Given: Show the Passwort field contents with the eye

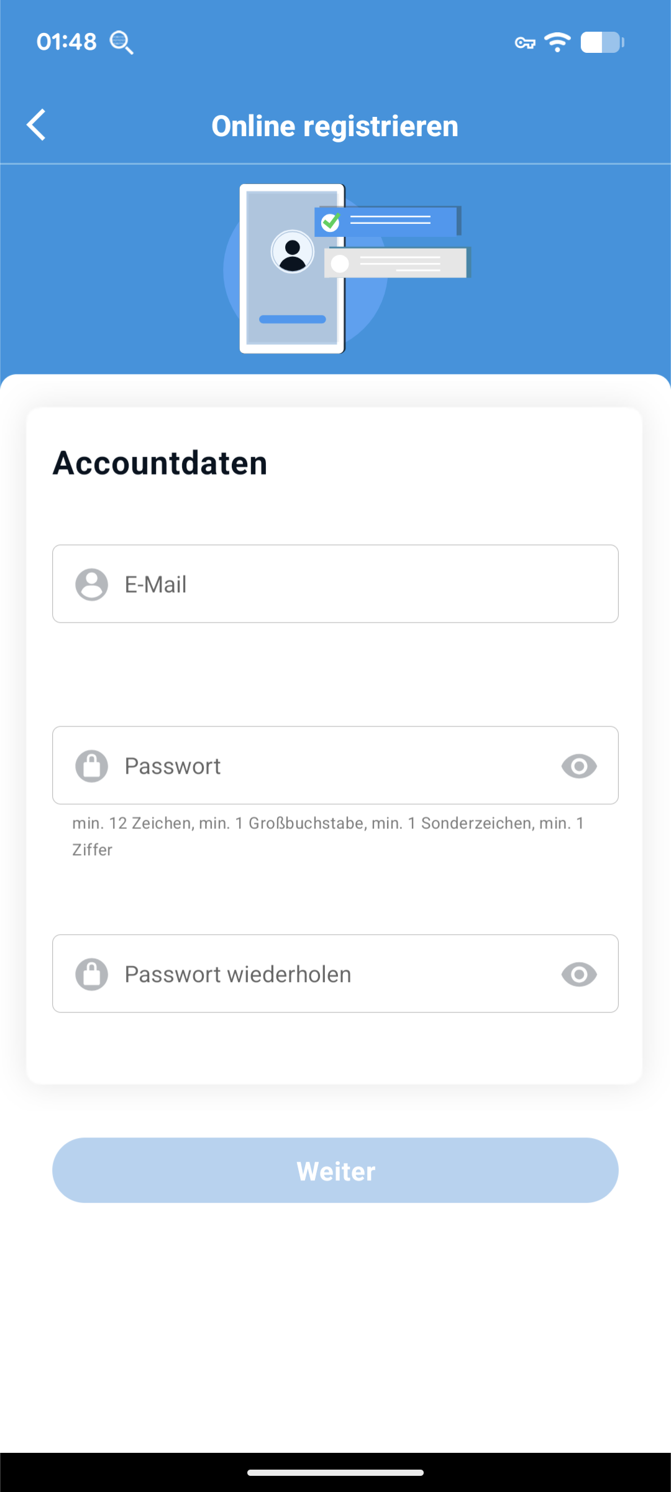Looking at the screenshot, I should 579,766.
